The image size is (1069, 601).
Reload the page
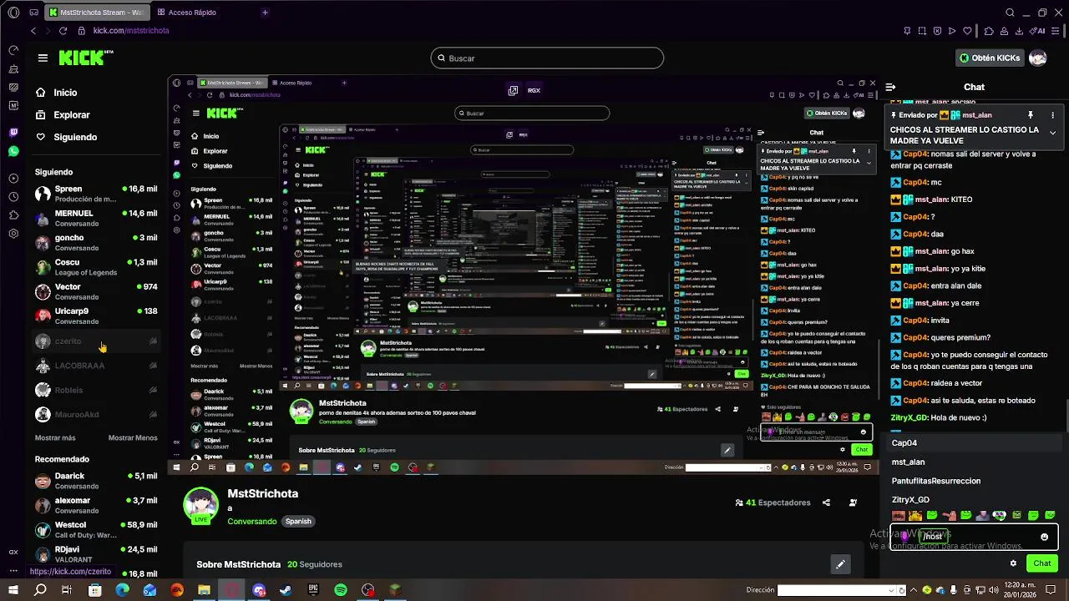coord(63,31)
